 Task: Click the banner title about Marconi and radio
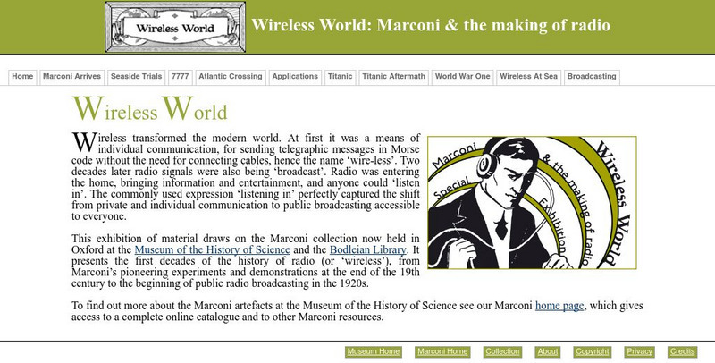click(431, 25)
